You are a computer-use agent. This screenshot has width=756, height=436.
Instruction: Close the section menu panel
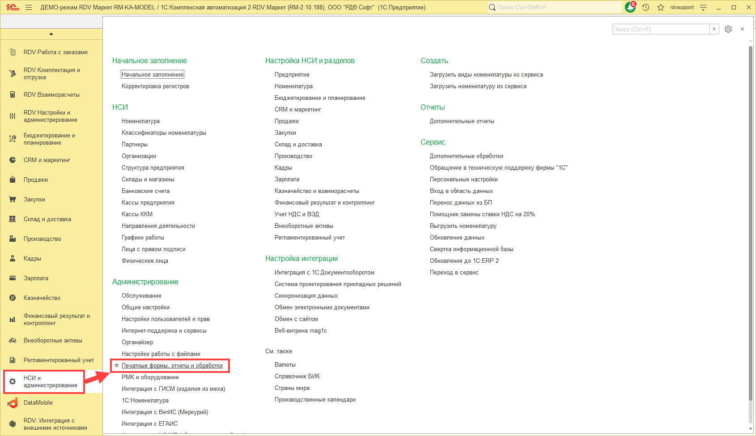coord(743,29)
